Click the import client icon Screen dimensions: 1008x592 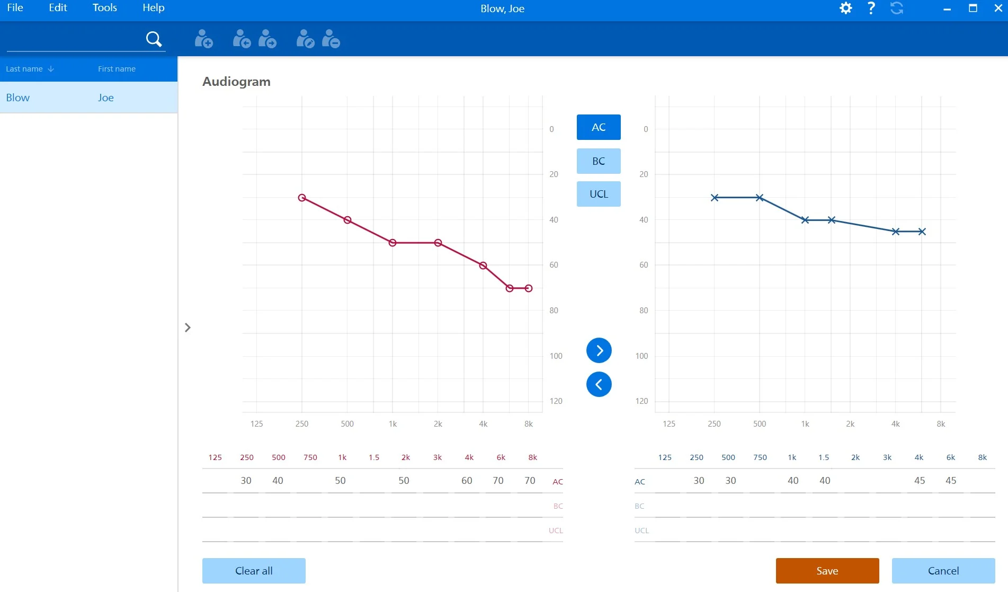coord(242,39)
